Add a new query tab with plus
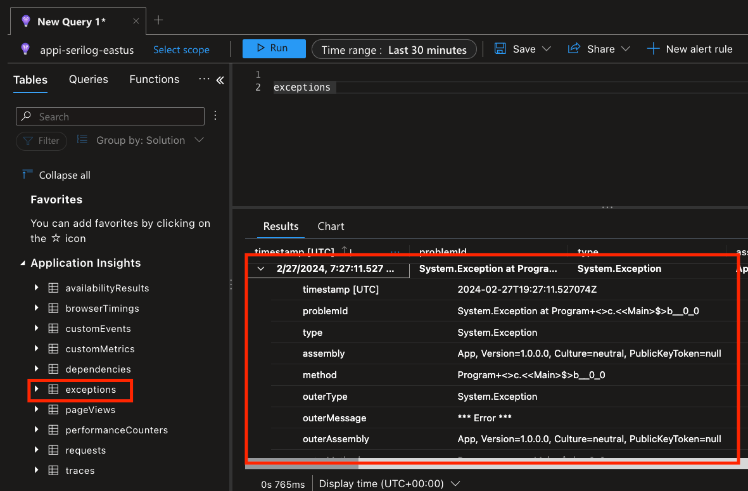Screen dimensions: 748x491 (158, 20)
